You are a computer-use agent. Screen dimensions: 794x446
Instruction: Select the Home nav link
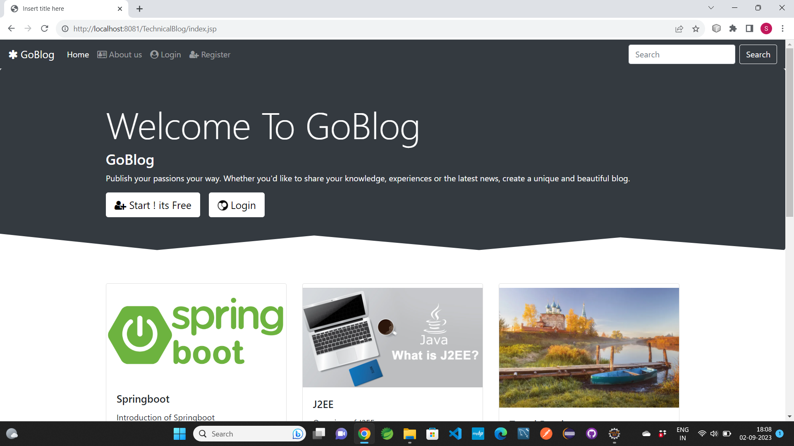click(78, 55)
